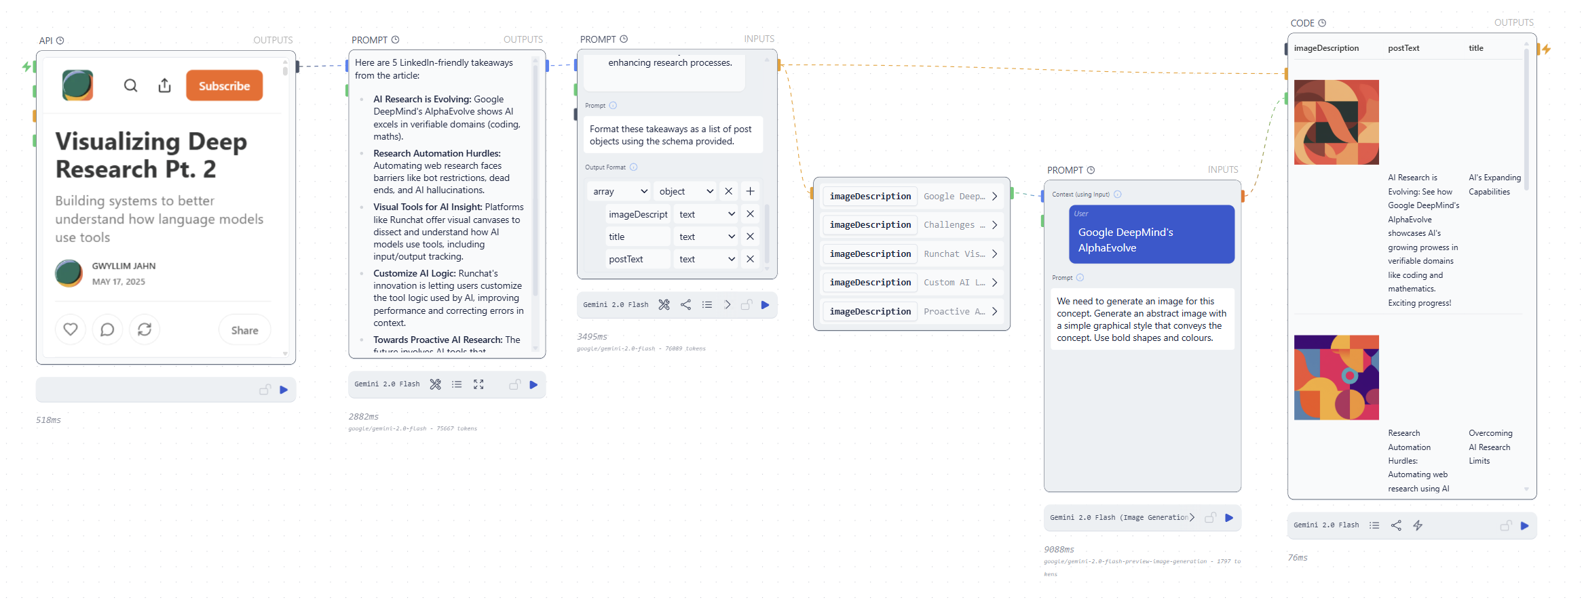The height and width of the screenshot is (608, 1584).
Task: Click OUTPUTS label above the API node
Action: click(x=273, y=41)
